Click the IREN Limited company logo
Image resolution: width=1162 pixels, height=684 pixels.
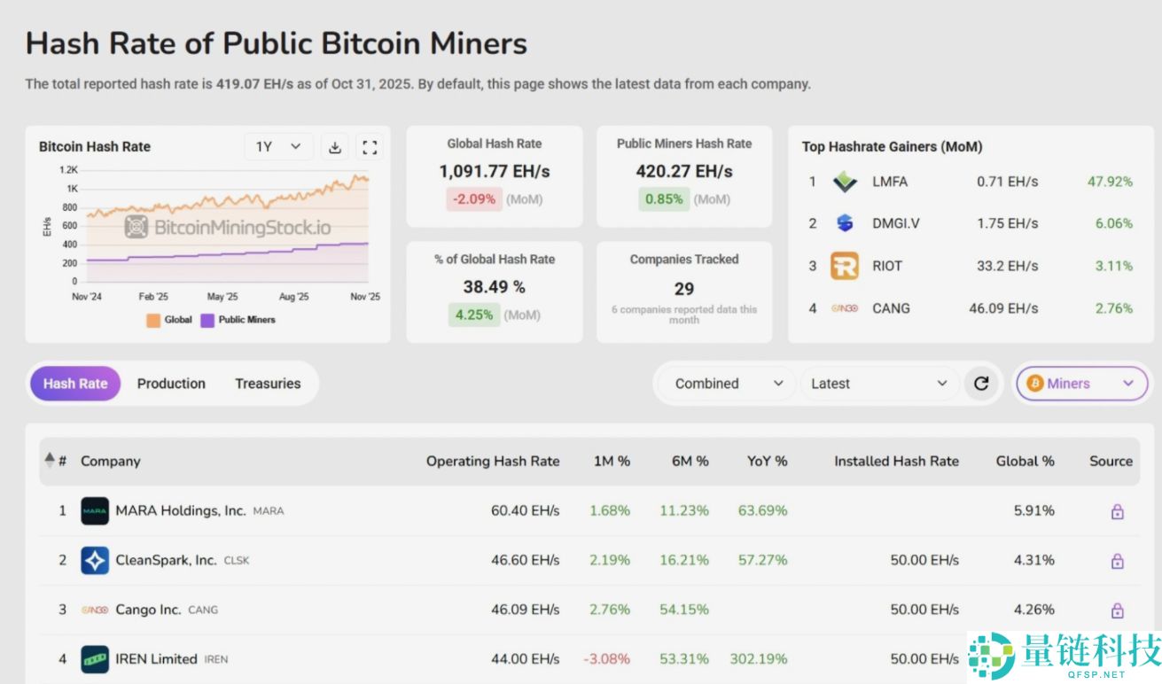point(95,659)
